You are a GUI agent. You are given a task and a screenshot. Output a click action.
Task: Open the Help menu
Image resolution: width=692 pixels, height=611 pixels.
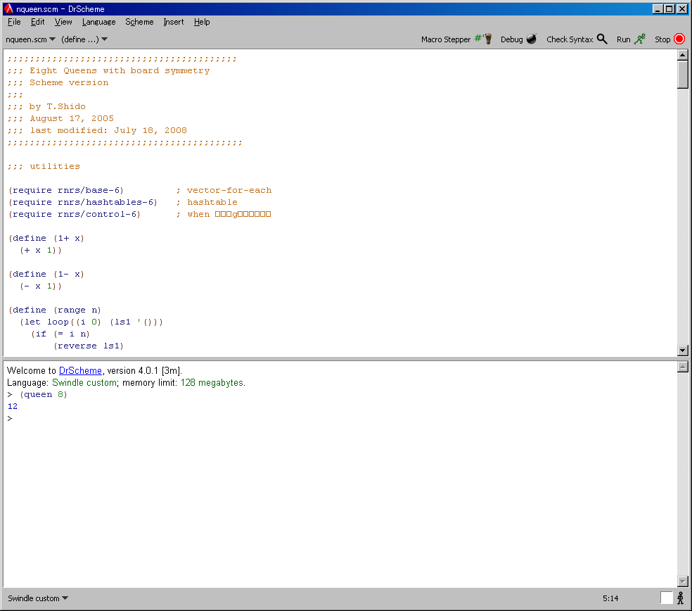point(202,22)
